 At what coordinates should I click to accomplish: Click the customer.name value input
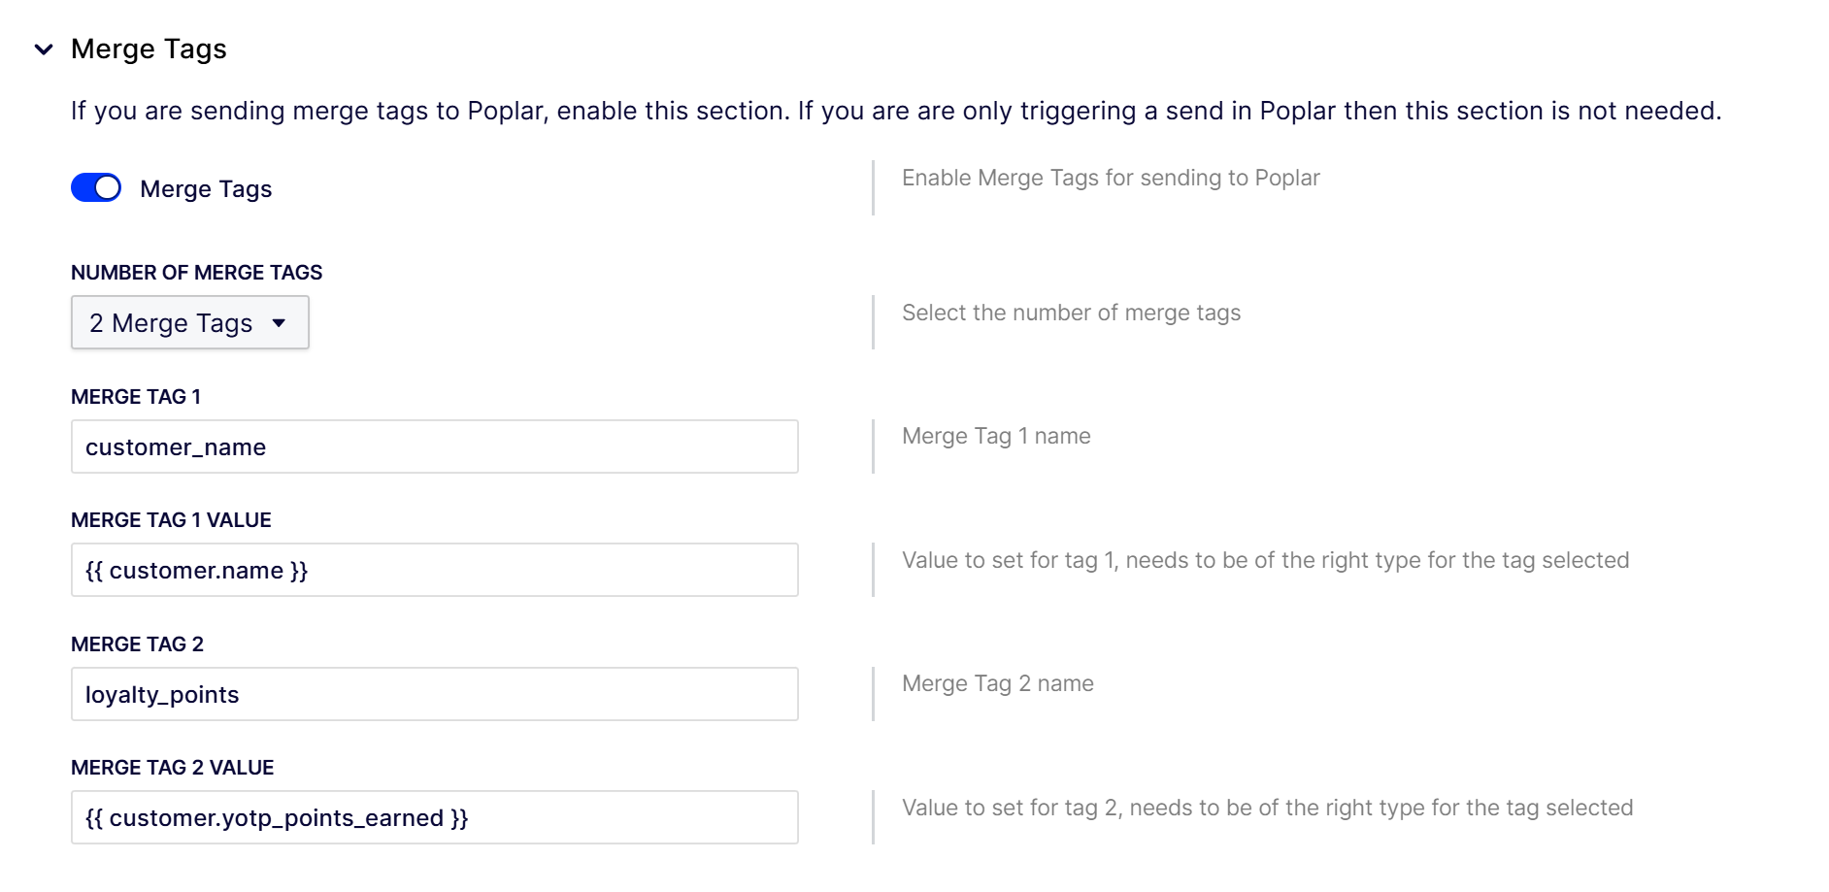coord(434,570)
